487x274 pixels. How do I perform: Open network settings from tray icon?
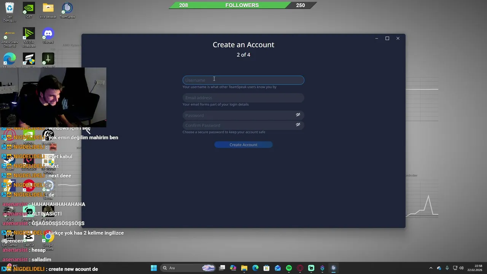(455, 268)
